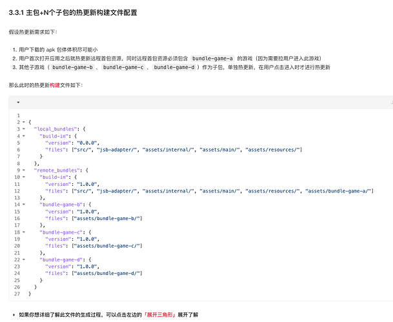This screenshot has width=393, height=322.
Task: Click "version": "0.0.0" on line 5
Action: (72, 143)
